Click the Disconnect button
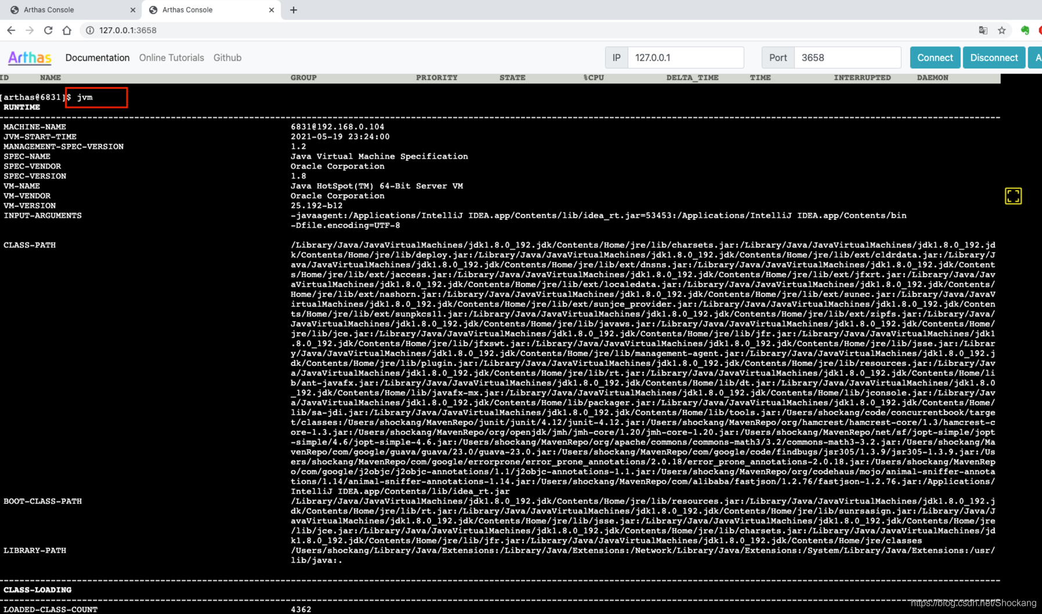The height and width of the screenshot is (614, 1042). click(994, 57)
